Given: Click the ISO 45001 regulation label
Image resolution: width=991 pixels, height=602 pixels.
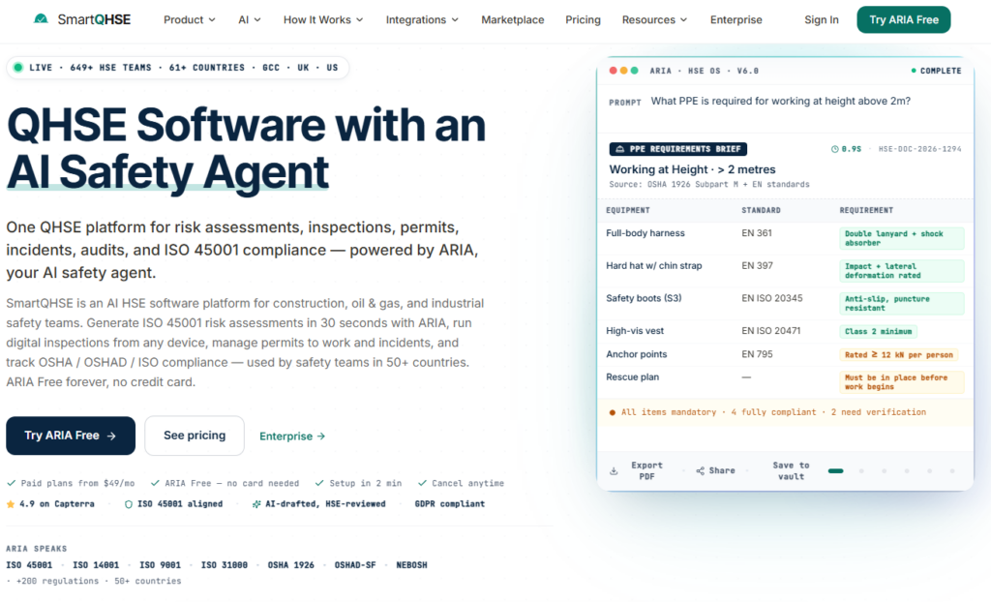Looking at the screenshot, I should [x=29, y=565].
